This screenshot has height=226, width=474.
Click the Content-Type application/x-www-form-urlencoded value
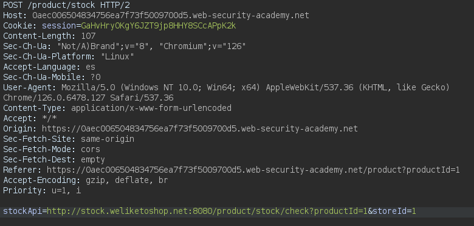tap(151, 108)
